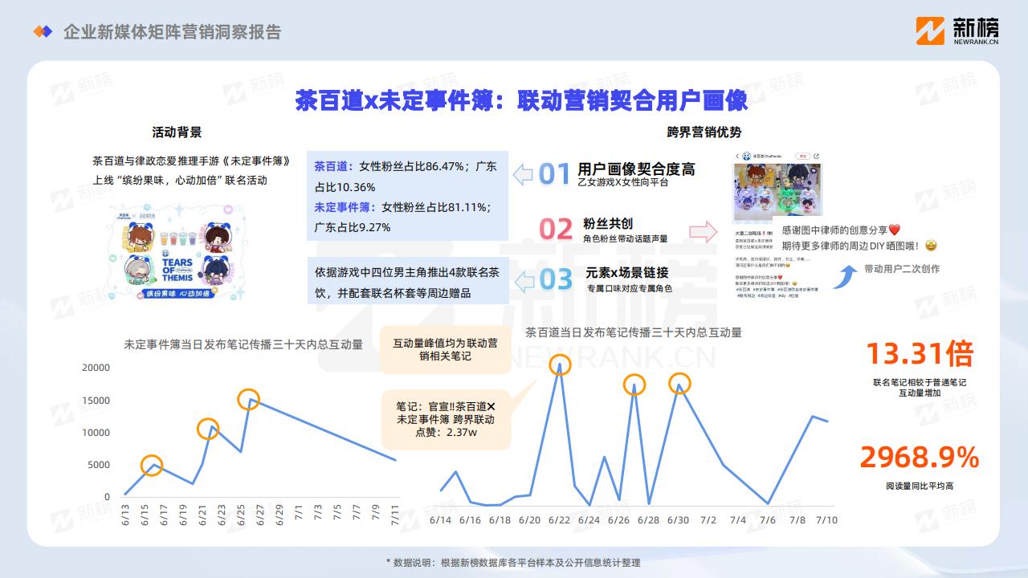Click the 跨界营销优势 heading
The height and width of the screenshot is (578, 1028).
[x=704, y=132]
